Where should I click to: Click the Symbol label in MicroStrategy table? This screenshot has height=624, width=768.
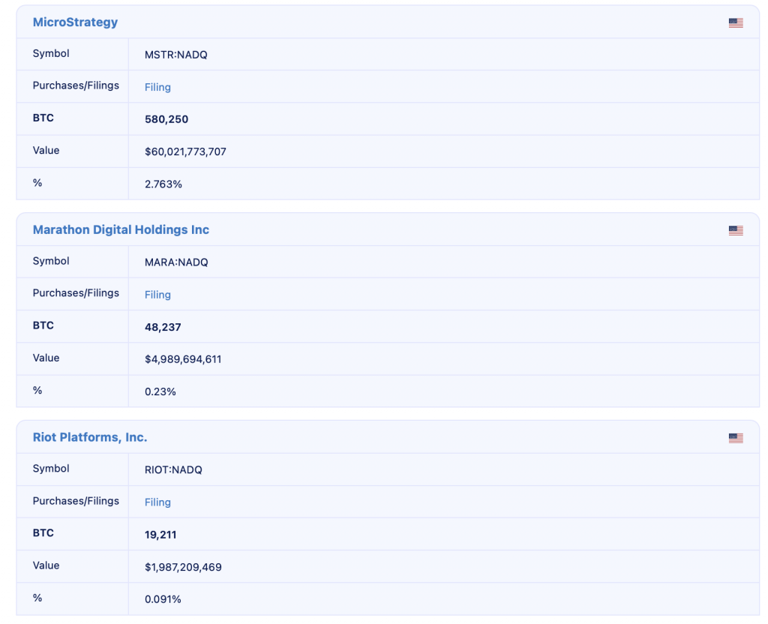pyautogui.click(x=51, y=53)
